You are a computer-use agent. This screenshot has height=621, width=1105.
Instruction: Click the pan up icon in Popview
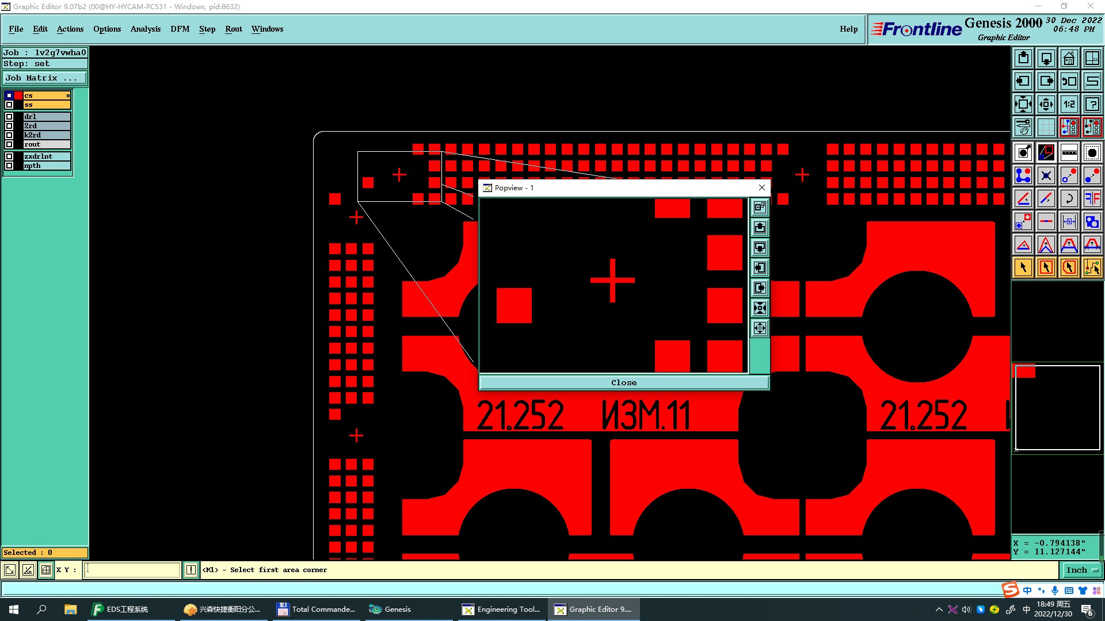[x=760, y=228]
